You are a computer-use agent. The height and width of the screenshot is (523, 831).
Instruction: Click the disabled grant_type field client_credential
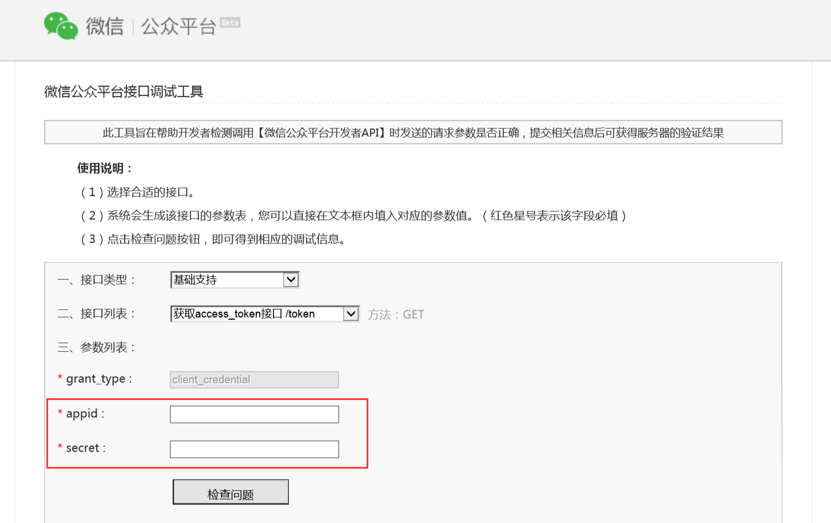point(255,380)
